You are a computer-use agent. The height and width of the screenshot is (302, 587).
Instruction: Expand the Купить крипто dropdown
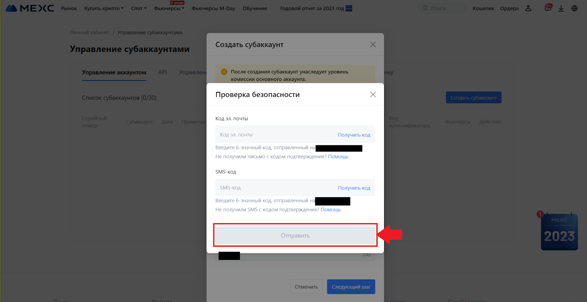click(103, 8)
